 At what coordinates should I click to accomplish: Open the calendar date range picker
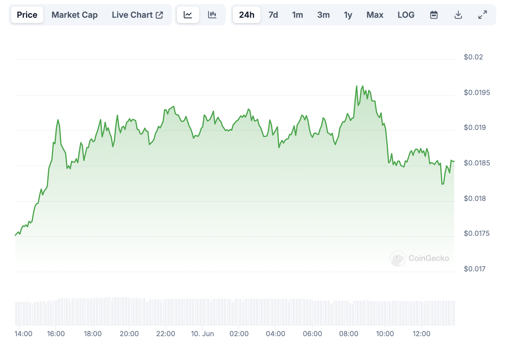(434, 15)
